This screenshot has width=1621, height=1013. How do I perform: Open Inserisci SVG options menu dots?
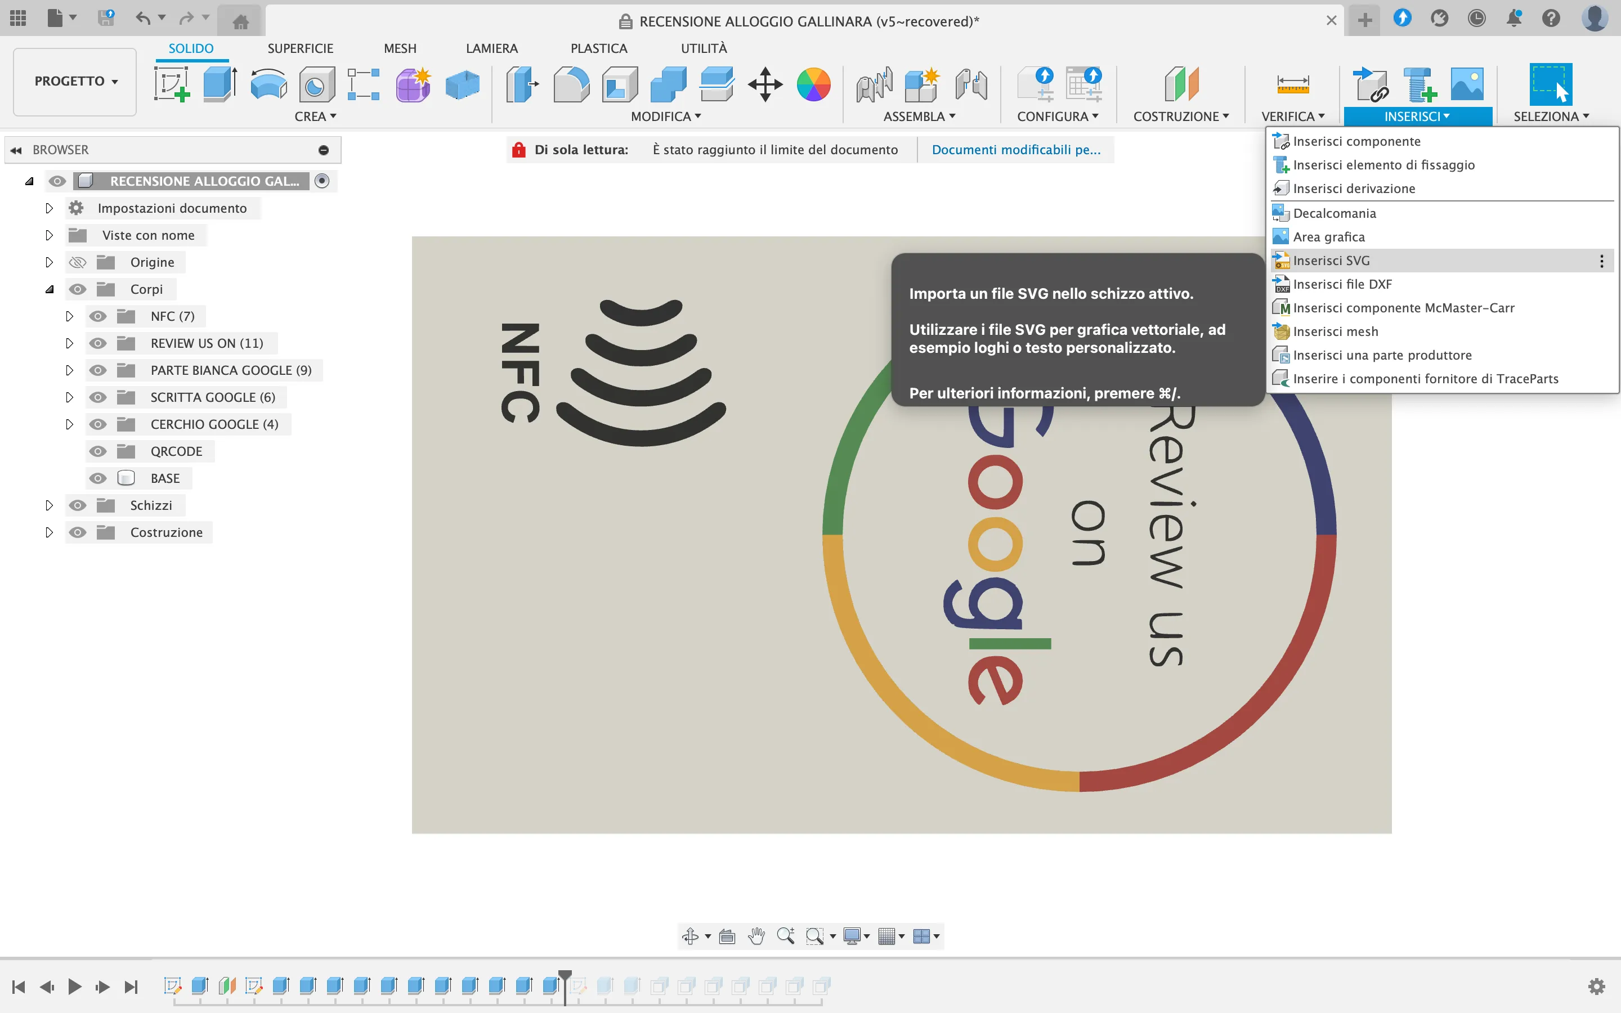[x=1601, y=261]
